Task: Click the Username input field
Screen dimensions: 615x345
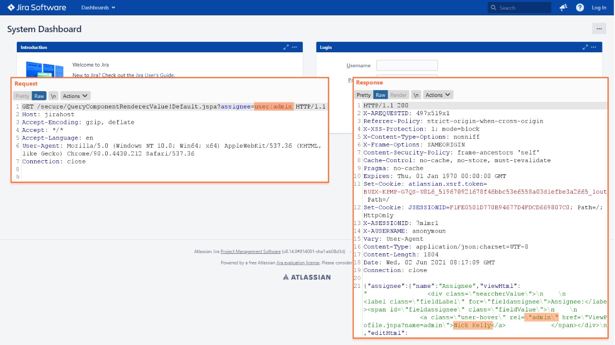Action: pyautogui.click(x=407, y=65)
